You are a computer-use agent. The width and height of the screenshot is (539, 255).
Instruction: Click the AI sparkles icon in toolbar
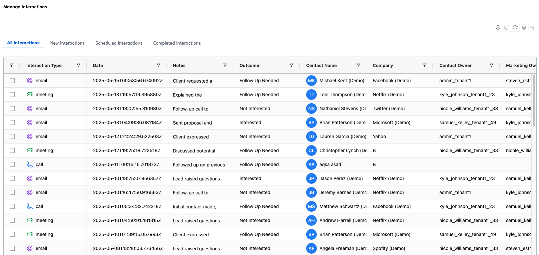533,27
